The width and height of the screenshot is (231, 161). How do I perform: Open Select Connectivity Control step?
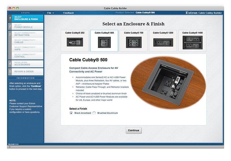tap(27, 56)
